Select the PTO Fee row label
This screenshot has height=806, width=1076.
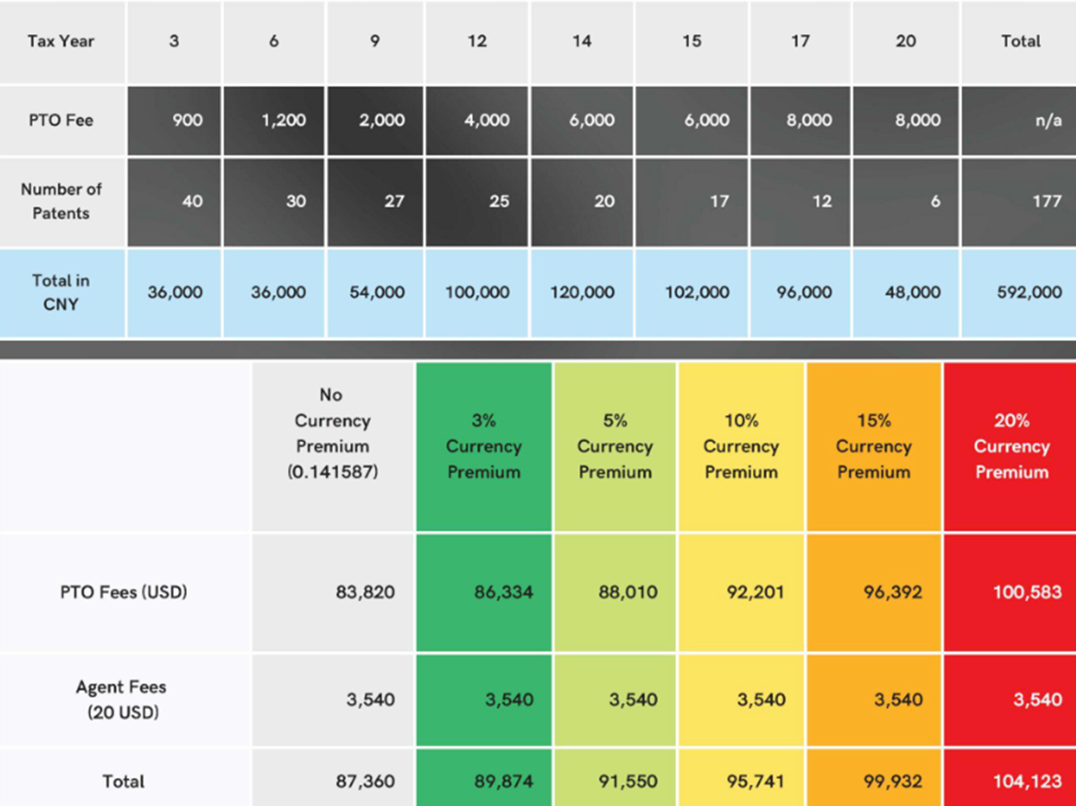click(61, 120)
